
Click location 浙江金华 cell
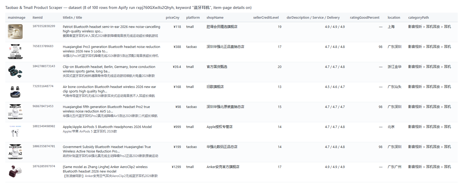click(395, 67)
